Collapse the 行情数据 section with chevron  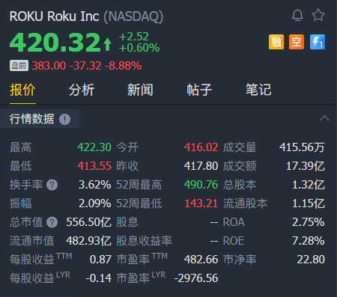coord(324,118)
